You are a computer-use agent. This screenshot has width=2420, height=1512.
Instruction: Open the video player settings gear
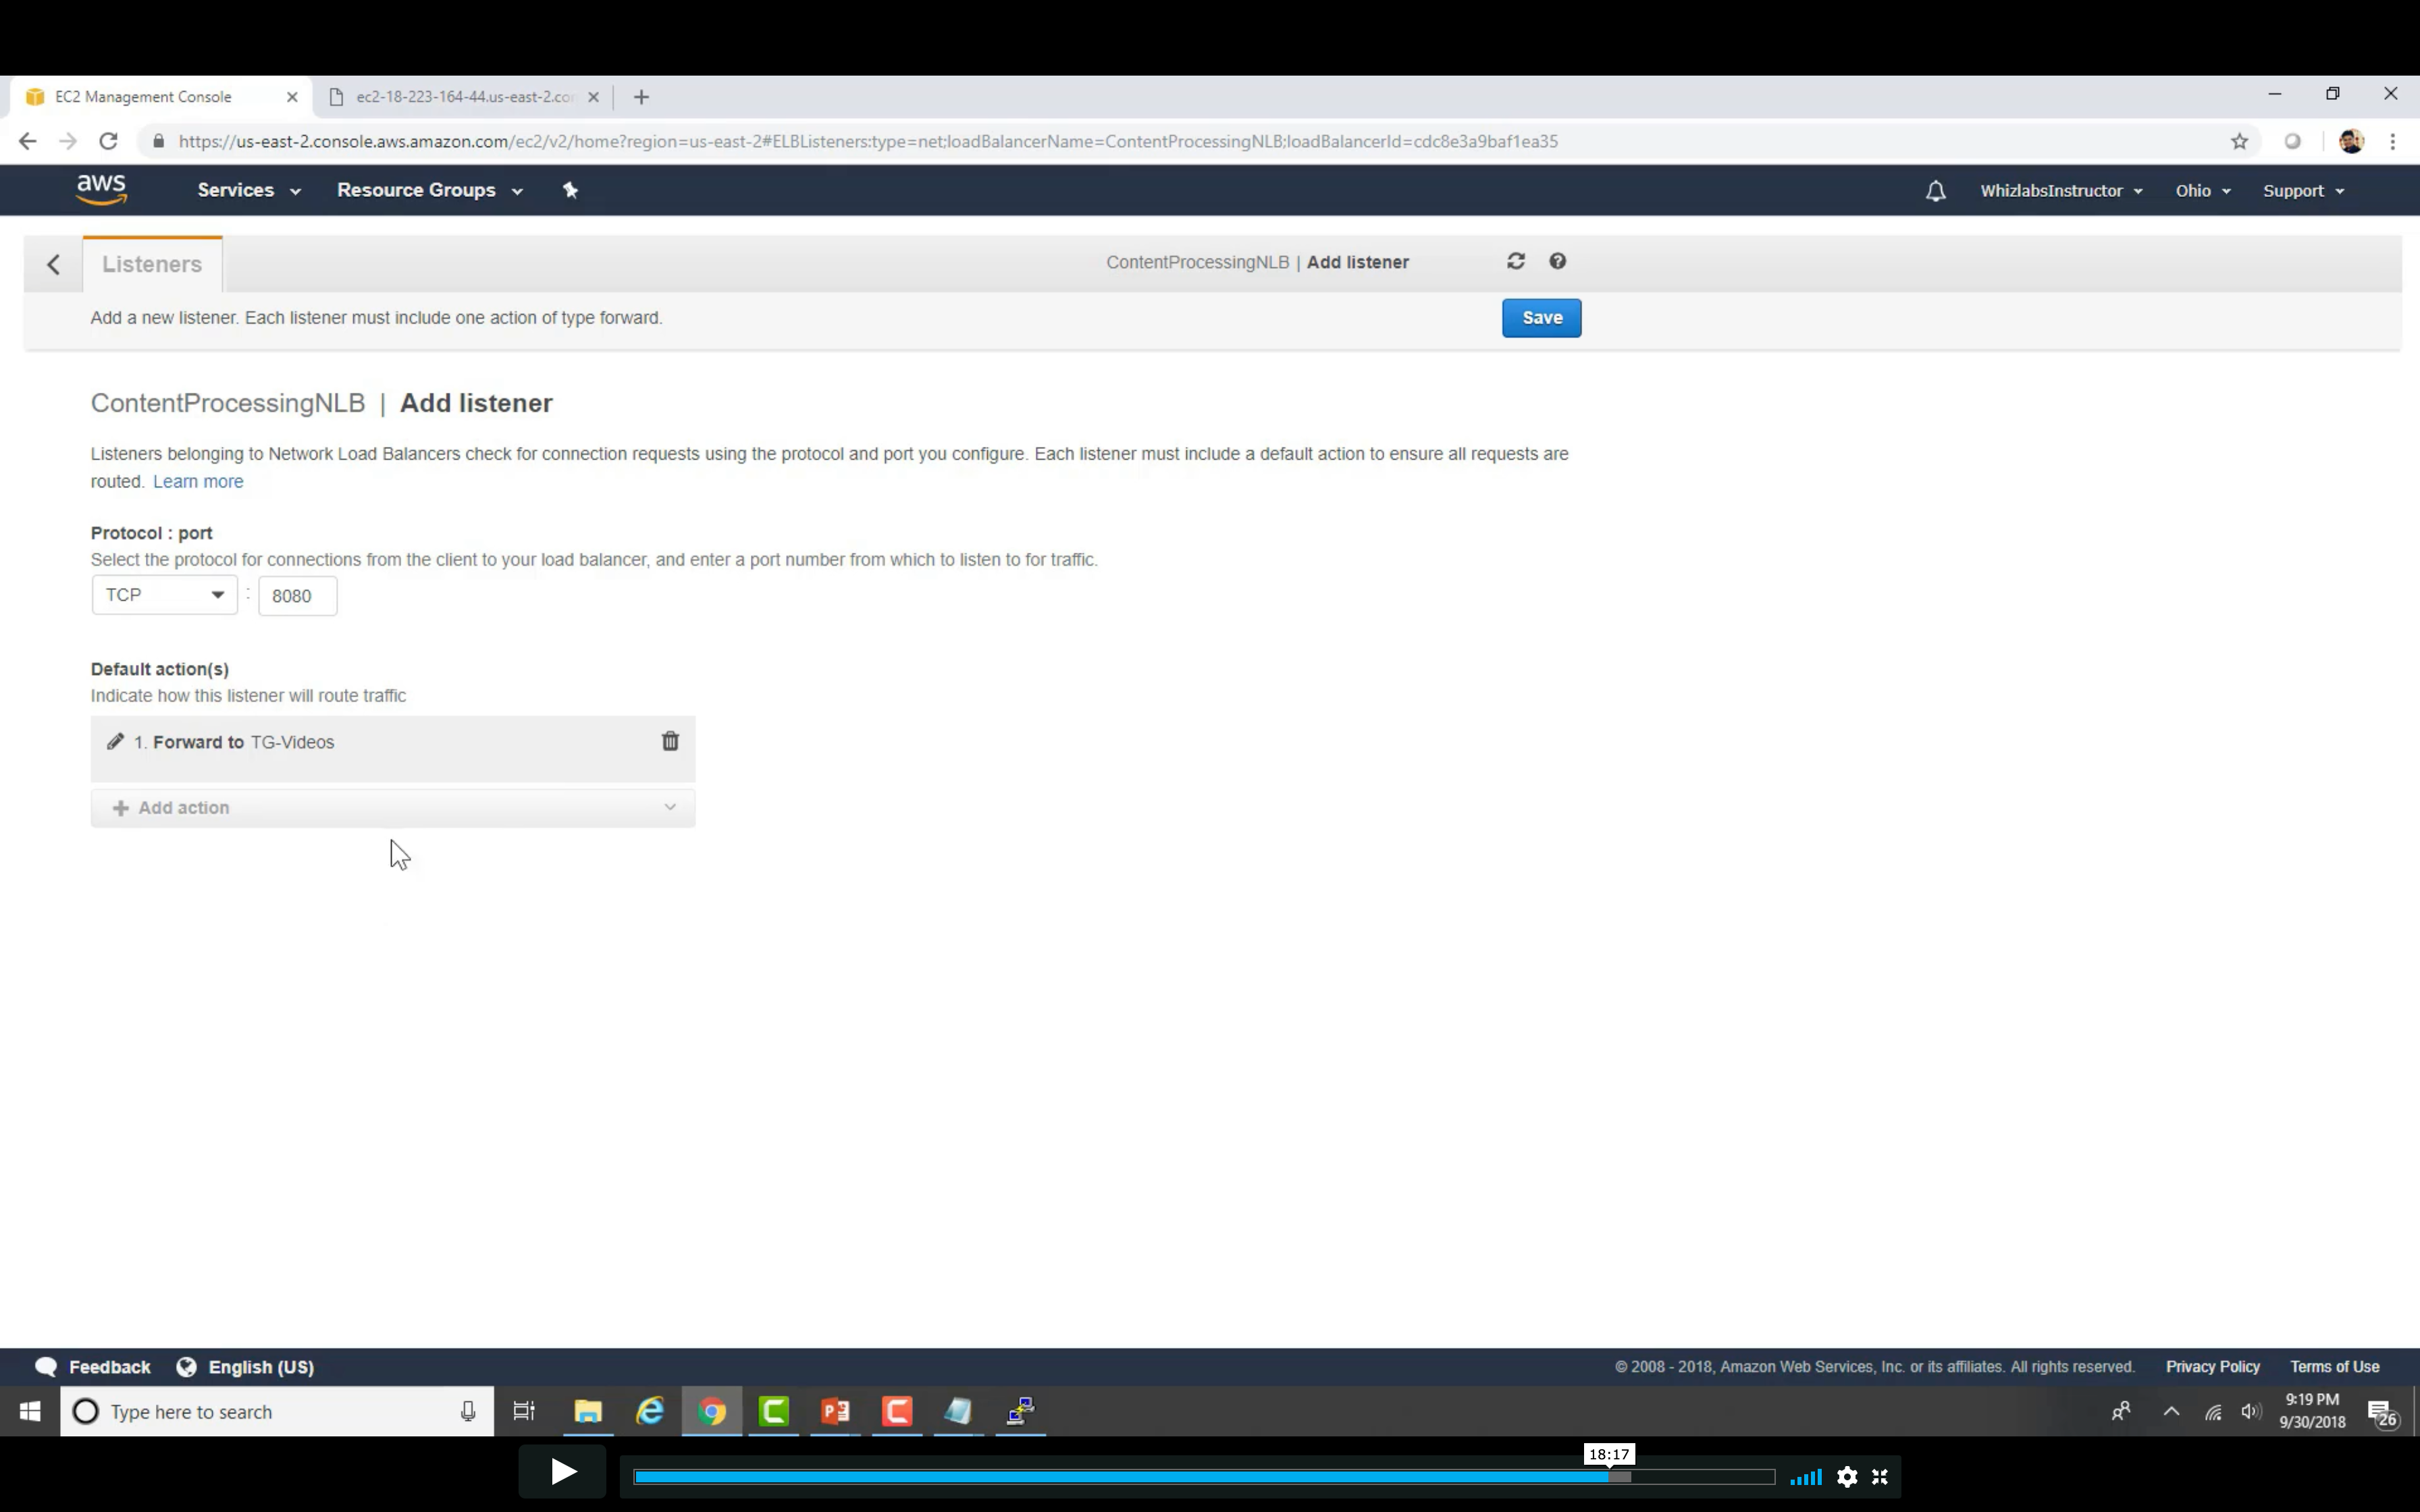coord(1847,1476)
